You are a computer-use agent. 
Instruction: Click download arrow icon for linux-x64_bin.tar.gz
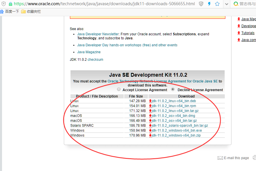150,111
